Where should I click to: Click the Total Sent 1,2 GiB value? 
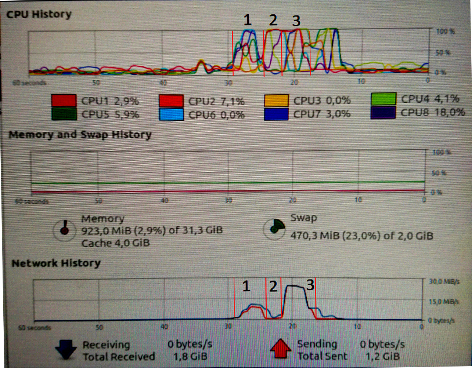tap(382, 356)
